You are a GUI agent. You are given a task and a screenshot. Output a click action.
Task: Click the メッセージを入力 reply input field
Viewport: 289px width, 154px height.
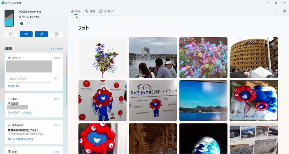point(29,78)
